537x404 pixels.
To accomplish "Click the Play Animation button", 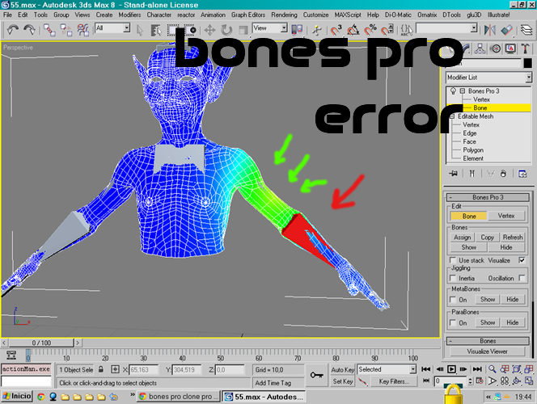I will pyautogui.click(x=451, y=369).
